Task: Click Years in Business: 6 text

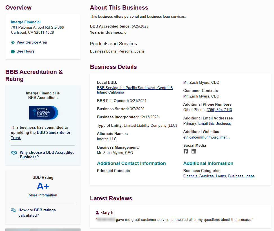Action: point(108,32)
